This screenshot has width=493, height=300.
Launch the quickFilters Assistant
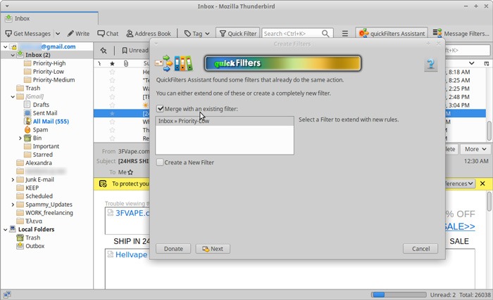click(392, 34)
